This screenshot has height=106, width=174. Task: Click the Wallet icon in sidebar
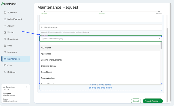click(x=5, y=33)
